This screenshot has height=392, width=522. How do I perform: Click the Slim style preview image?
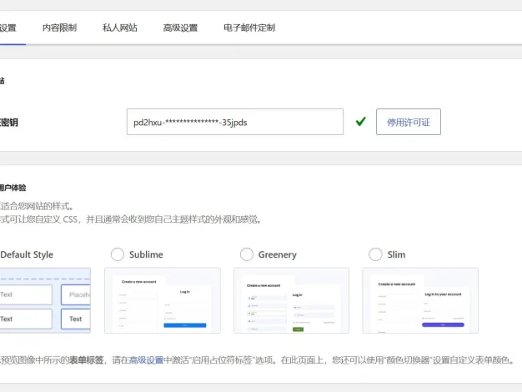click(420, 300)
